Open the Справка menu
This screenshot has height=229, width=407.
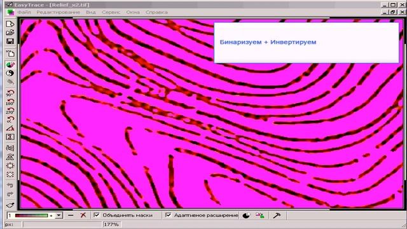point(156,12)
